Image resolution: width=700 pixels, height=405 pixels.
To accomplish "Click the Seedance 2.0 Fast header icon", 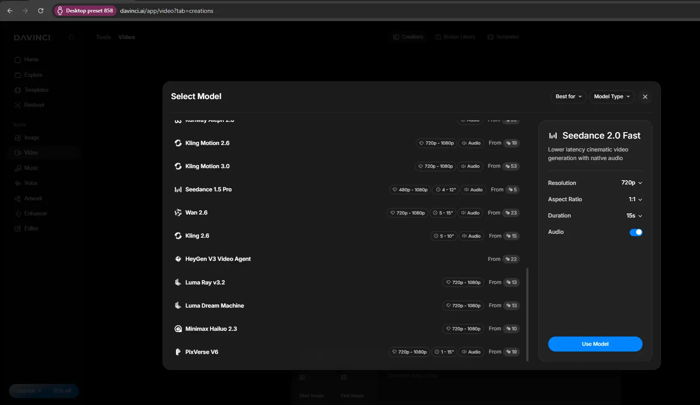I will 553,136.
